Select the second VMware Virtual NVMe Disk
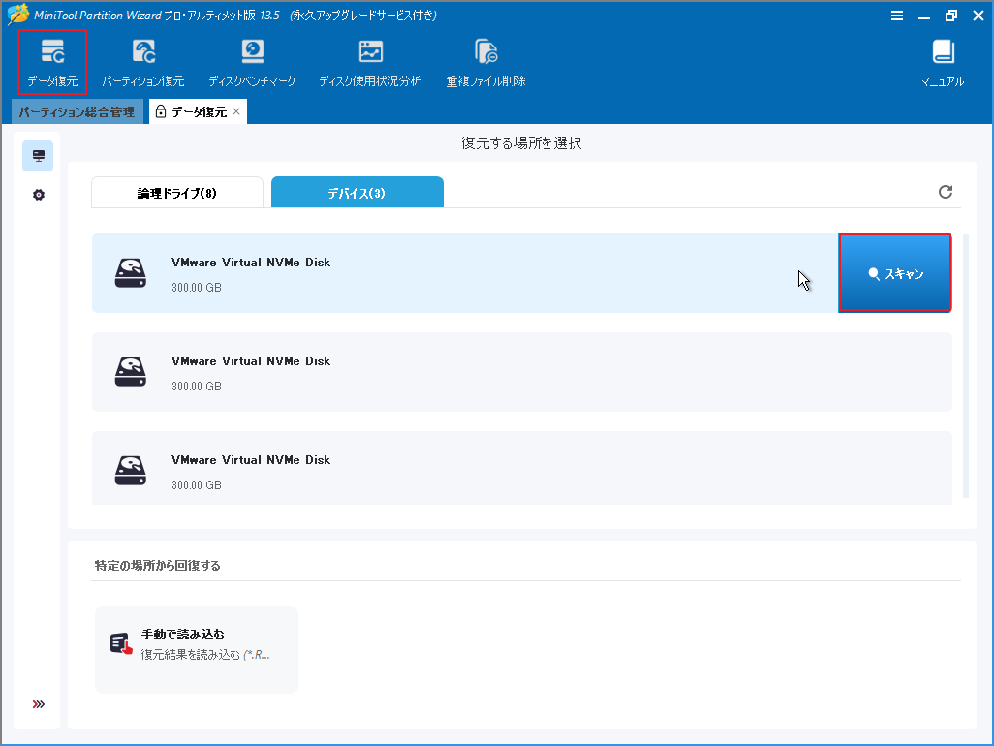The height and width of the screenshot is (746, 994). point(388,372)
